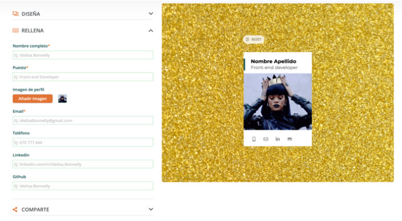
Task: Click the Rellena keyboard icon
Action: 15,30
